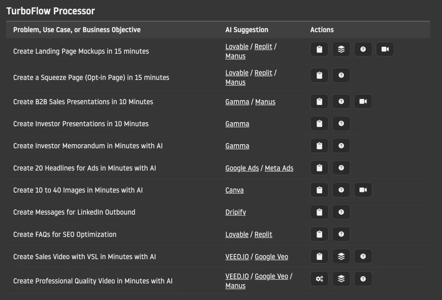
Task: Open video icon for 10 to 40 Images row
Action: [363, 190]
